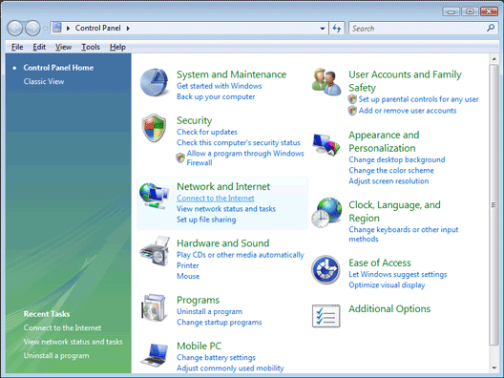Click Get started with Windows

tap(220, 86)
